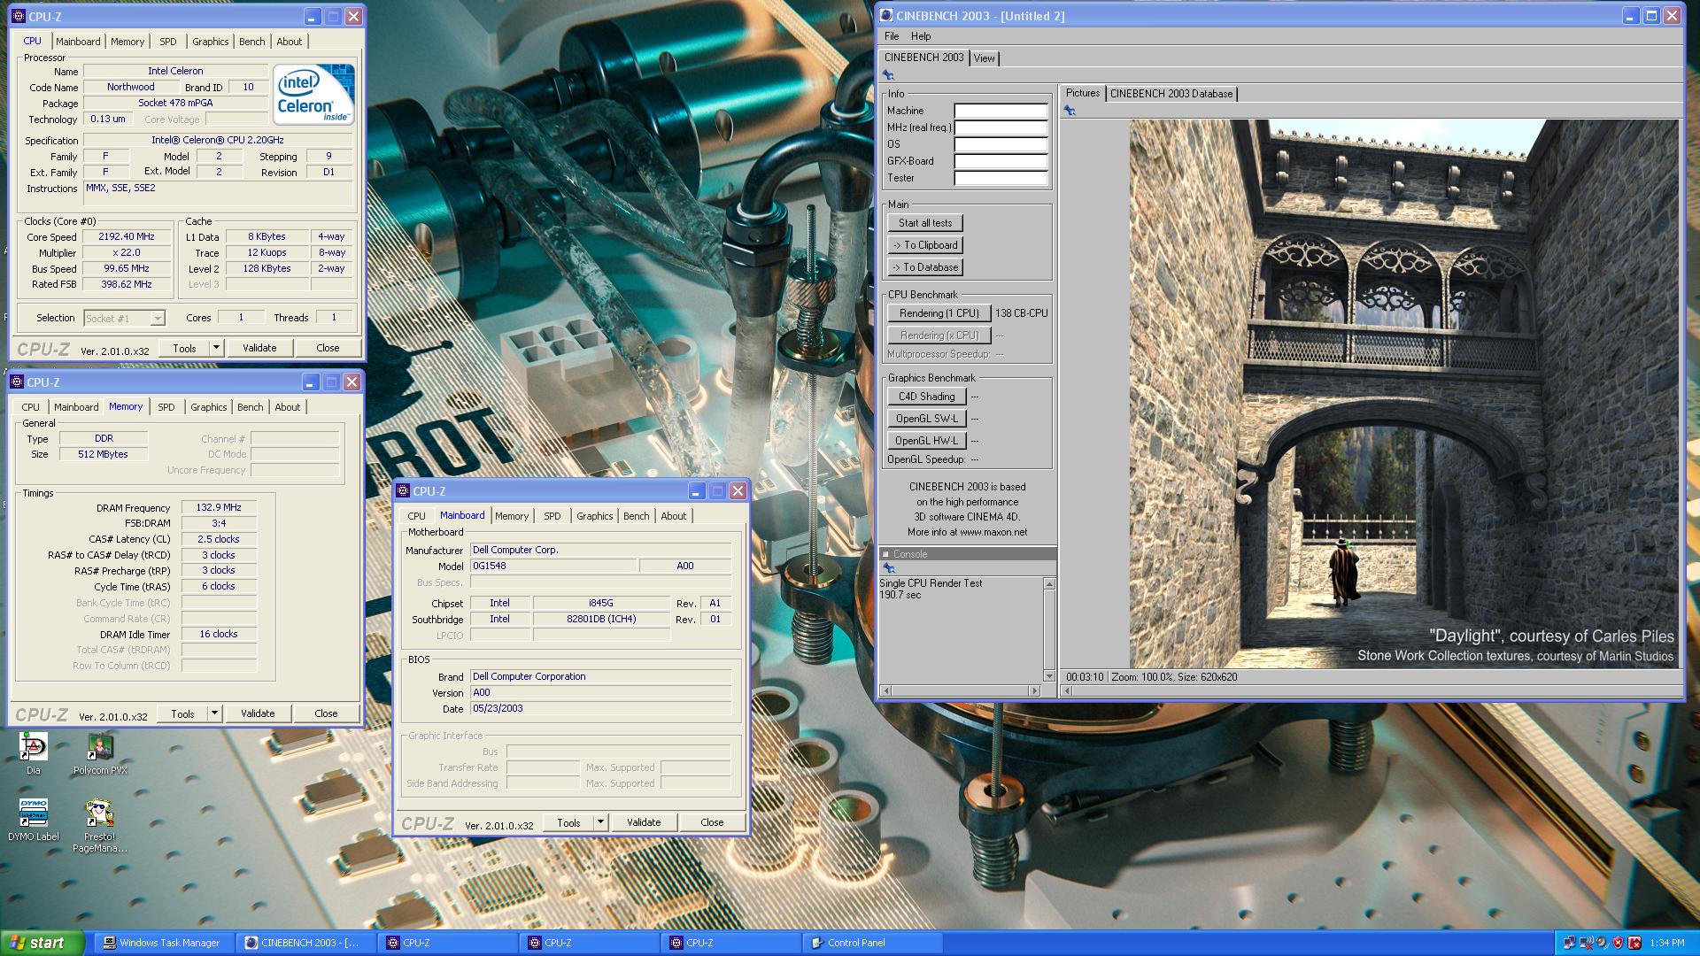
Task: Open the Dia desktop icon
Action: tap(33, 752)
